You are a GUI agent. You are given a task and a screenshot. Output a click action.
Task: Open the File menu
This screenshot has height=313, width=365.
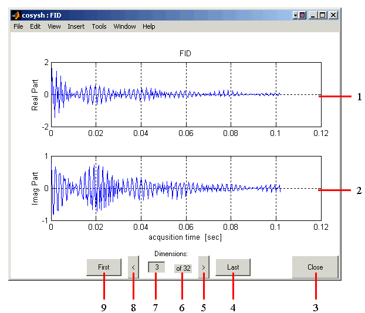[18, 26]
